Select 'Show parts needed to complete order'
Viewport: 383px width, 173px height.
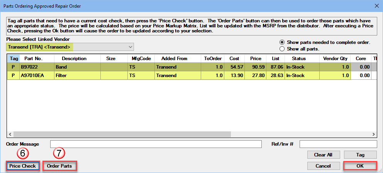[x=282, y=42]
